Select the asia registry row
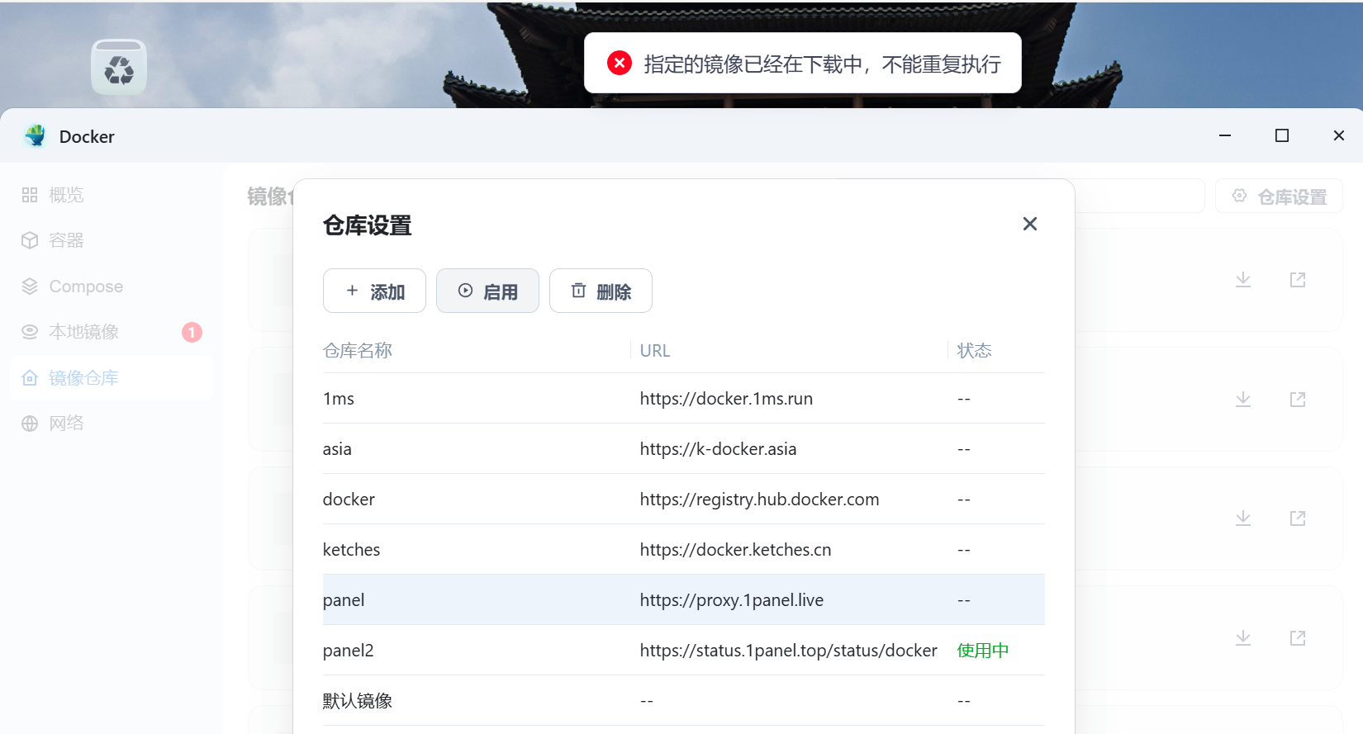 point(684,449)
